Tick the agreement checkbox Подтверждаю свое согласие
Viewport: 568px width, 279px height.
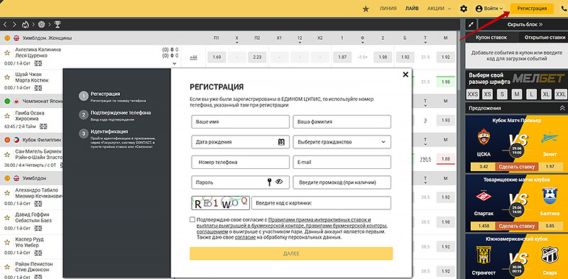point(192,219)
